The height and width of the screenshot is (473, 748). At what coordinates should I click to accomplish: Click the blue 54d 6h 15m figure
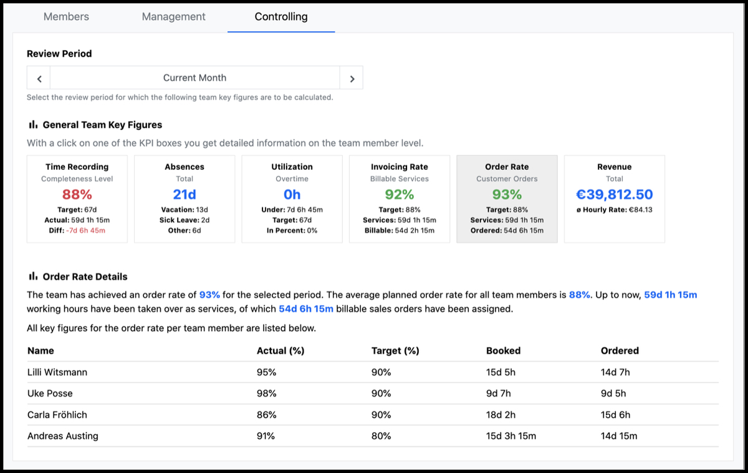306,309
